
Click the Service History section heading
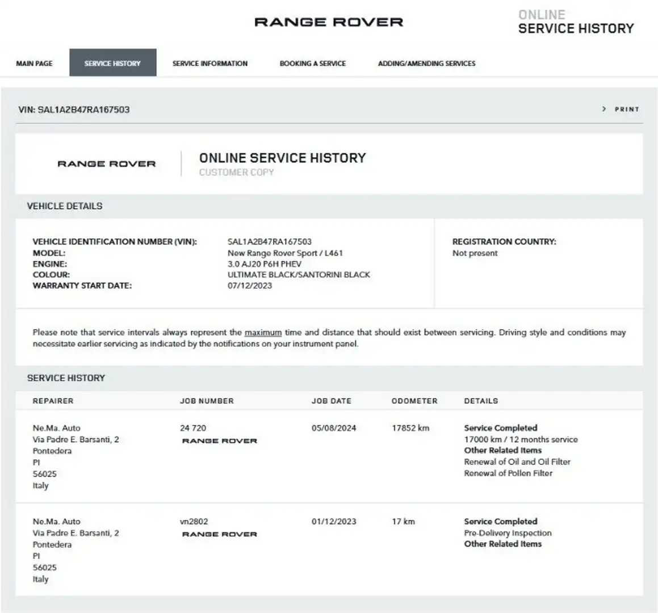pos(66,378)
